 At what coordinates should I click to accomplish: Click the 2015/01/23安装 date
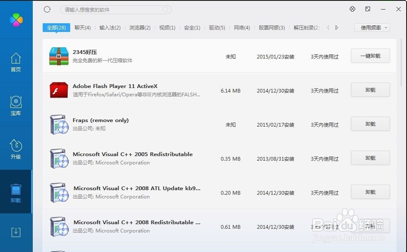click(x=275, y=56)
